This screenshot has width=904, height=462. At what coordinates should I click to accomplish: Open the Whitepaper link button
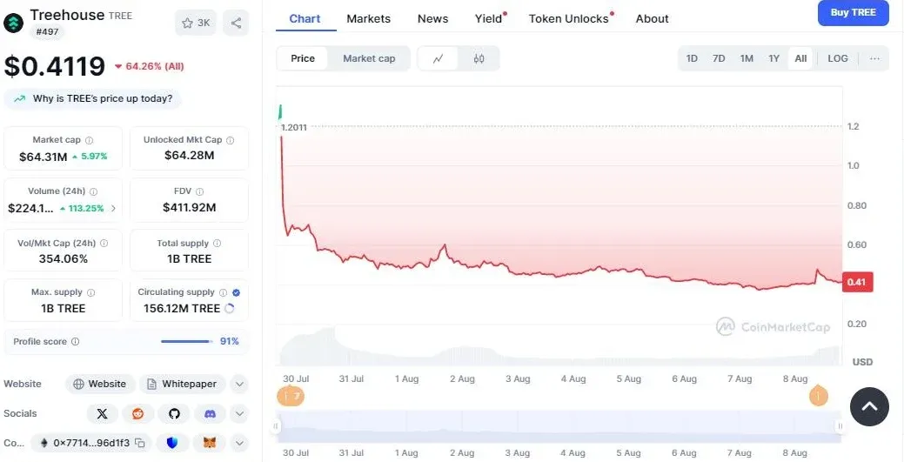pyautogui.click(x=182, y=384)
